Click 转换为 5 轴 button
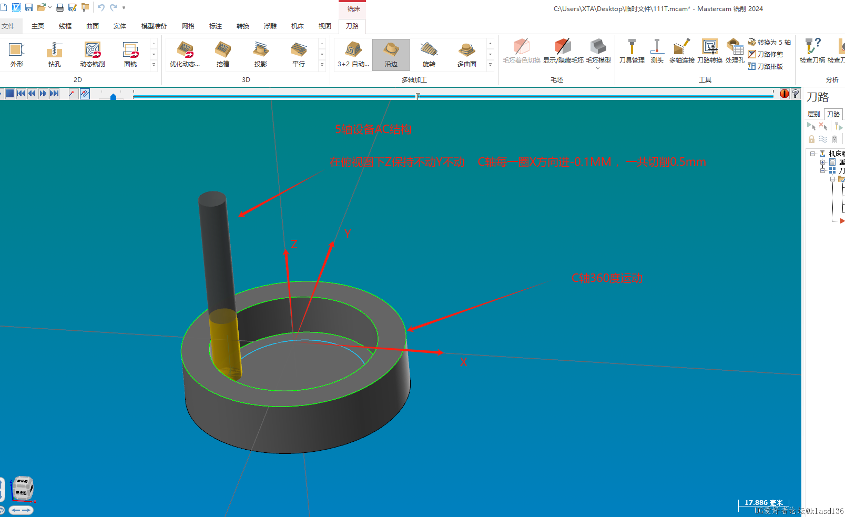Viewport: 845px width, 517px height. [x=769, y=42]
